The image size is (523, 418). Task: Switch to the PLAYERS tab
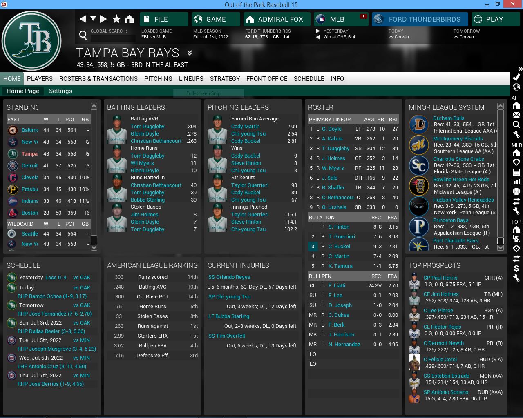[x=40, y=79]
